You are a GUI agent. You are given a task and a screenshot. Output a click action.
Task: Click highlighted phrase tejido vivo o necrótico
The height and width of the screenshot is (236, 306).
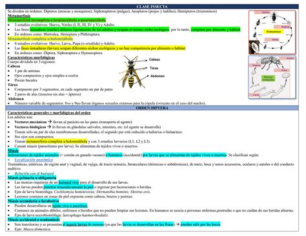click(70, 206)
